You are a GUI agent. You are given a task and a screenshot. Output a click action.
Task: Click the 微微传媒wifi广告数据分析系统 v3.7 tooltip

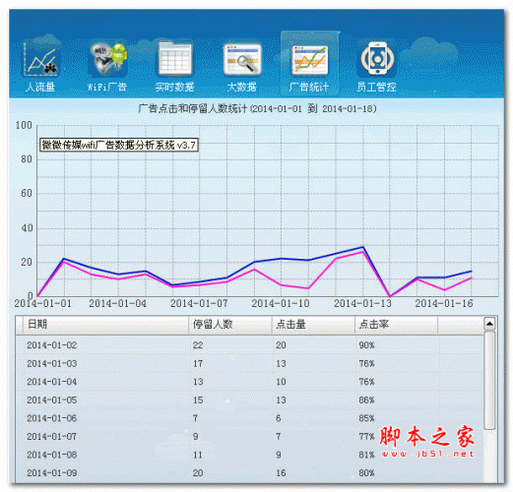pos(119,145)
